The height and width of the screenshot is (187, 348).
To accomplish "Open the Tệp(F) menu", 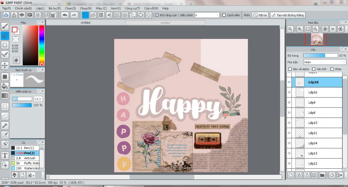I will point(6,8).
